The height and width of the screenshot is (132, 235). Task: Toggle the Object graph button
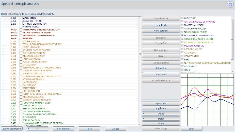[x=161, y=113]
